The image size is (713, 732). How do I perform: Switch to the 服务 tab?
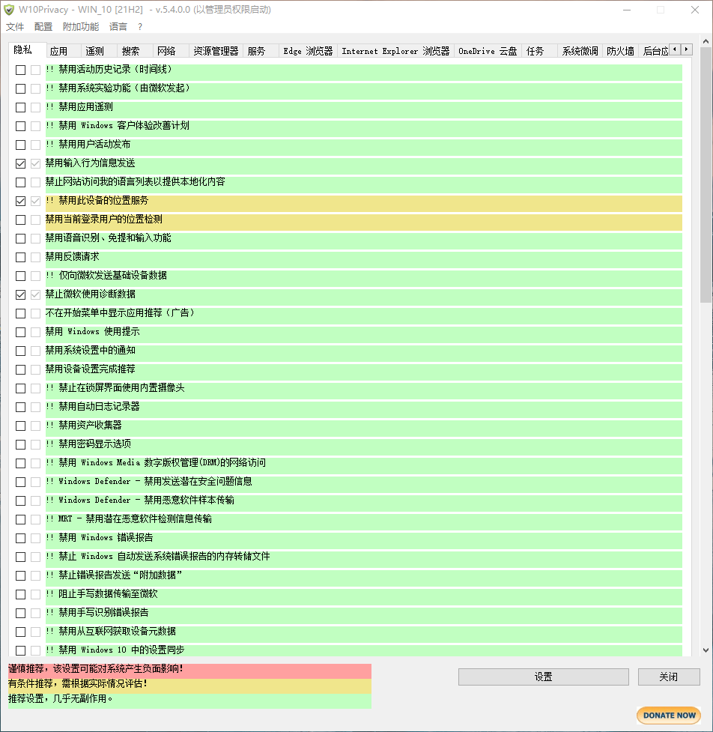click(x=261, y=52)
